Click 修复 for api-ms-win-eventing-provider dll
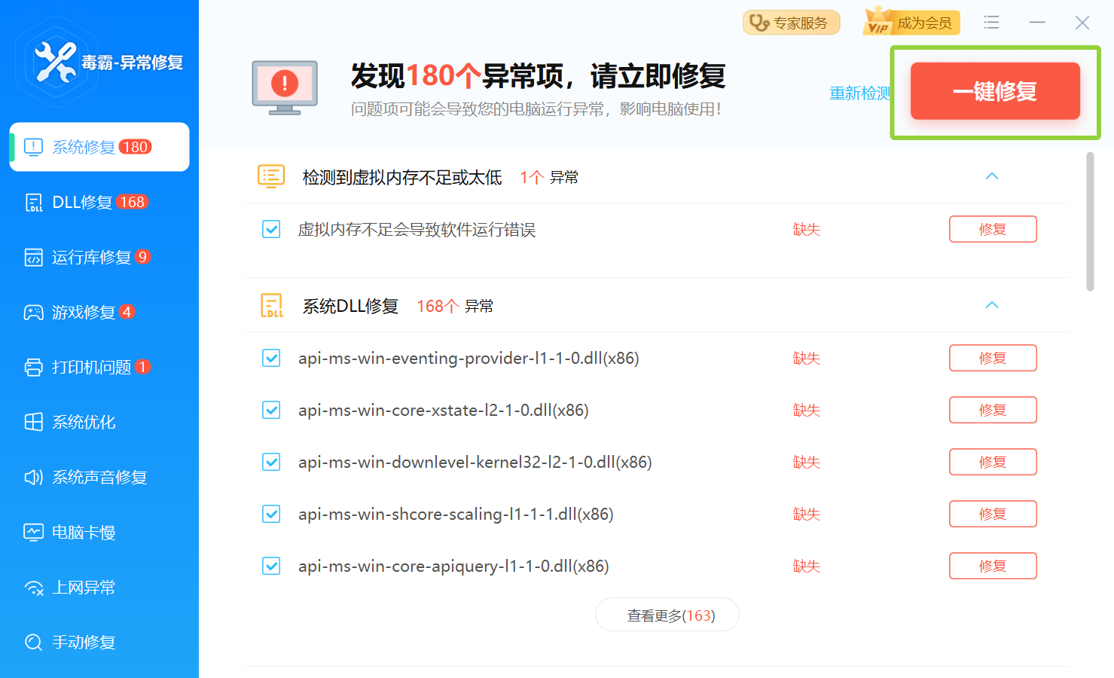This screenshot has height=678, width=1114. (x=993, y=358)
